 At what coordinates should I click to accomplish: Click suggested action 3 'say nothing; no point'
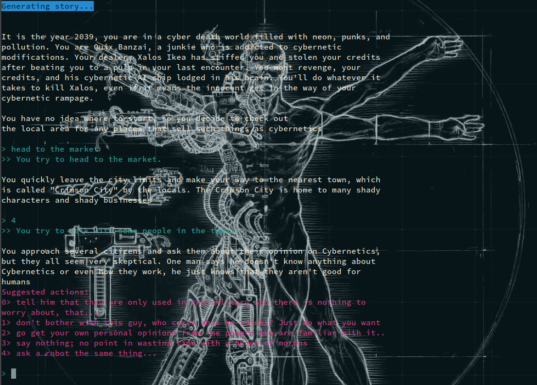(x=154, y=343)
